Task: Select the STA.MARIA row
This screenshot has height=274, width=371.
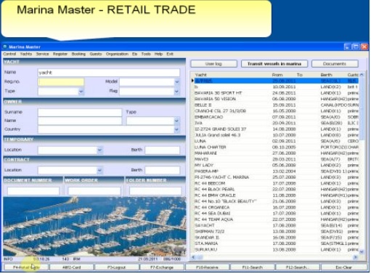Action: point(276,243)
